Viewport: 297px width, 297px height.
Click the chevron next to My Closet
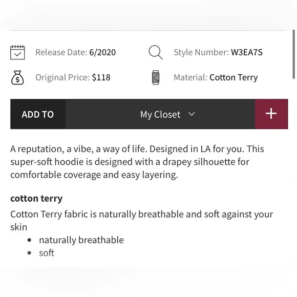pyautogui.click(x=192, y=114)
